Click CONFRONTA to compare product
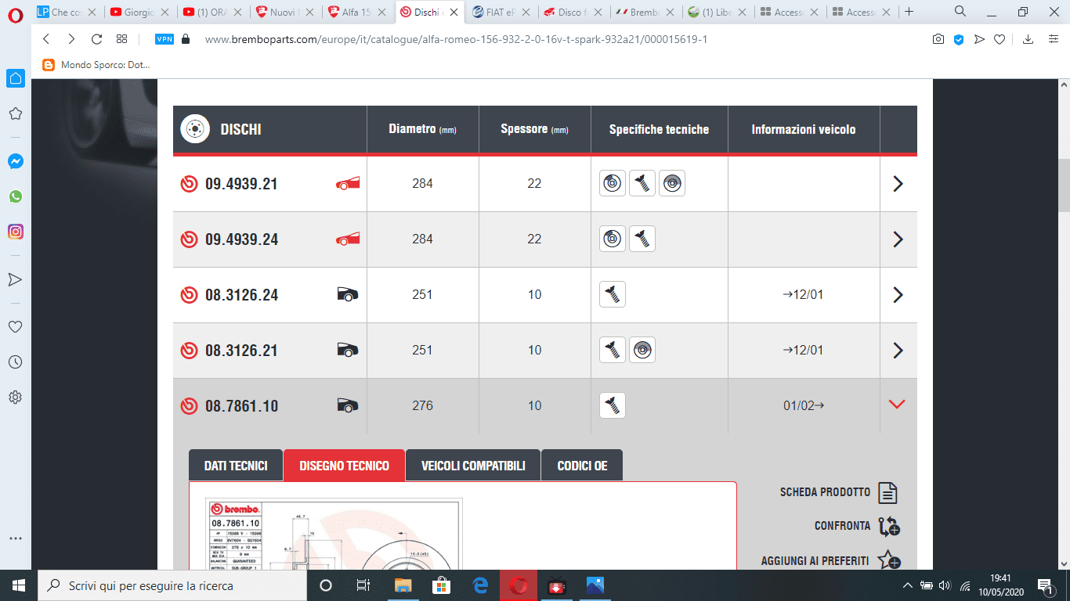1070x601 pixels. coord(857,526)
